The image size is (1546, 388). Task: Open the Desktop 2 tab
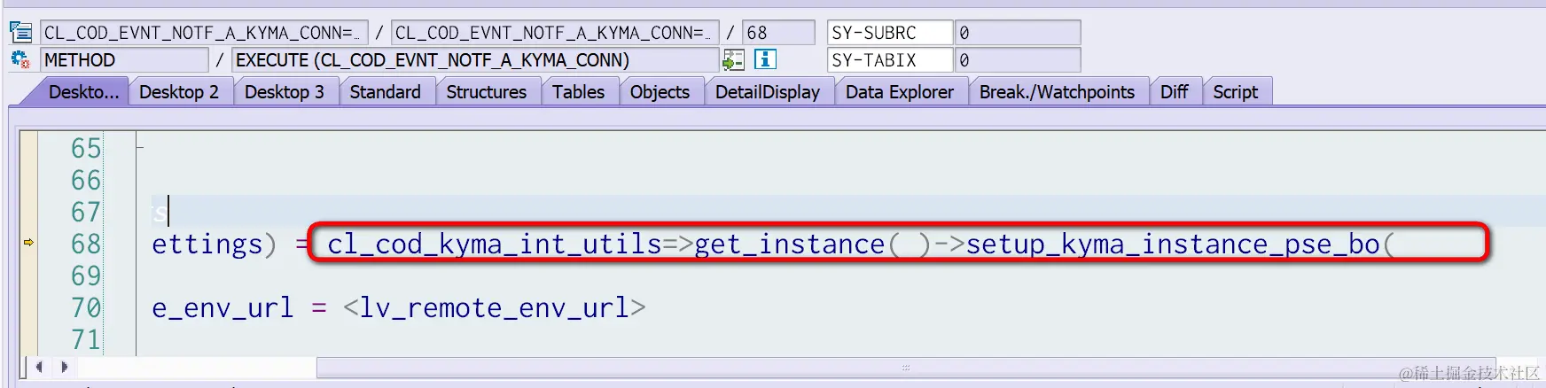pyautogui.click(x=179, y=92)
